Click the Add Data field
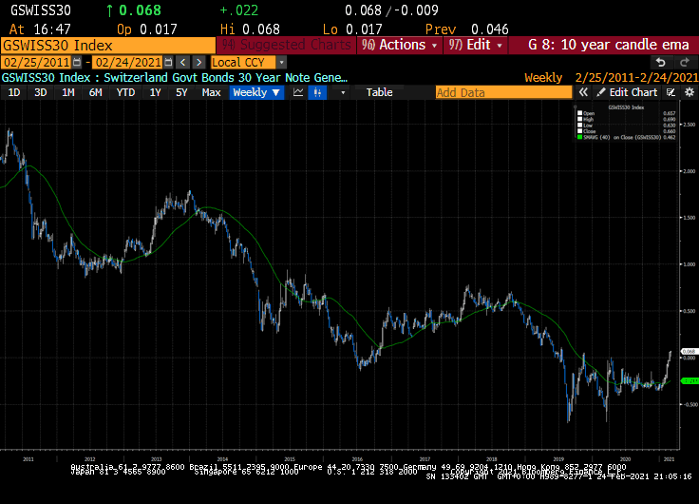This screenshot has height=504, width=699. (503, 92)
